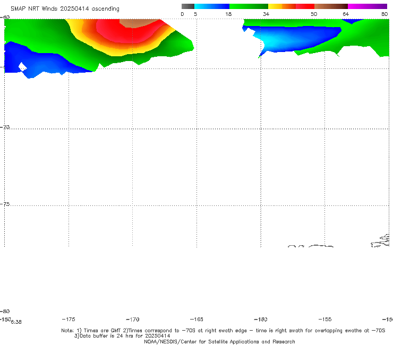Click the longitude label '-155'
This screenshot has width=393, height=345.
click(325, 319)
